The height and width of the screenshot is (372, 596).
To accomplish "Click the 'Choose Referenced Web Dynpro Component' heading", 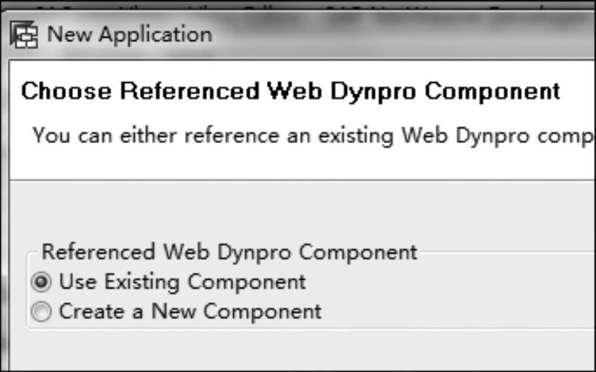I will (291, 91).
